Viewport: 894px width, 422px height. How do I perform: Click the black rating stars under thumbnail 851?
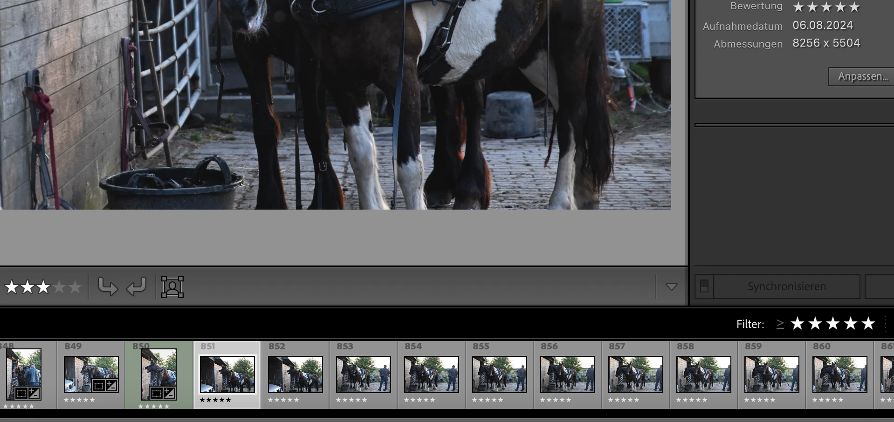click(215, 400)
